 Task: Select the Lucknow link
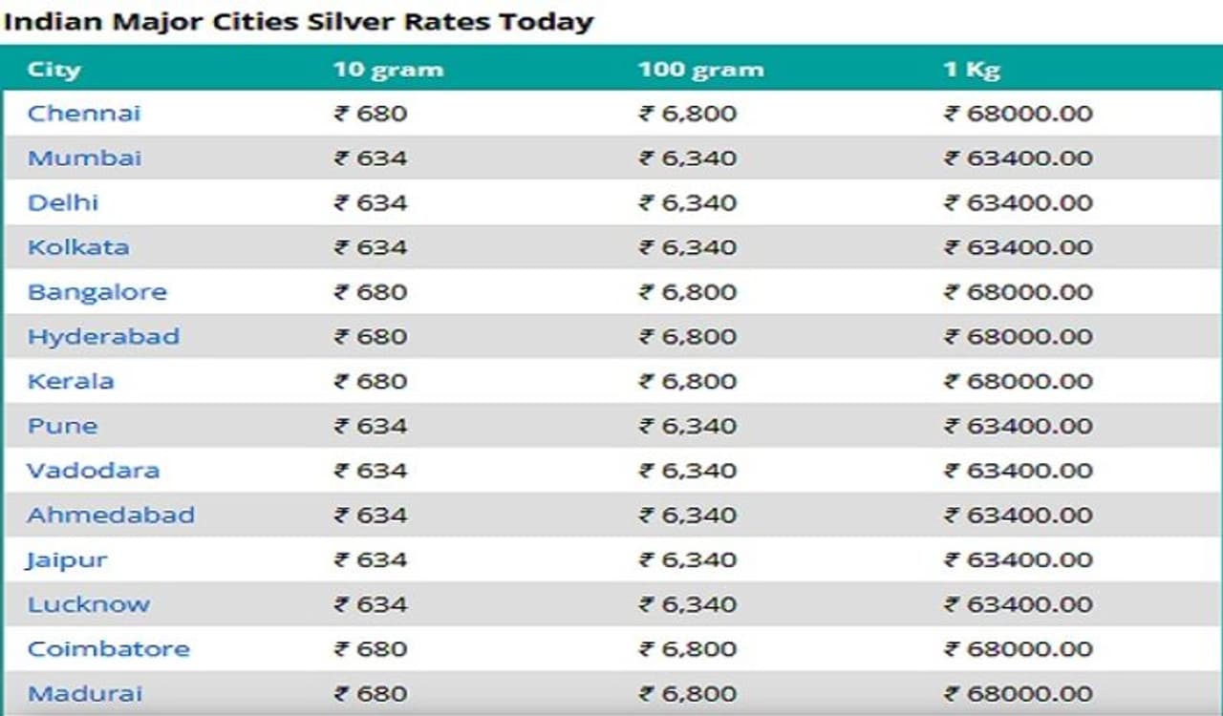coord(89,604)
